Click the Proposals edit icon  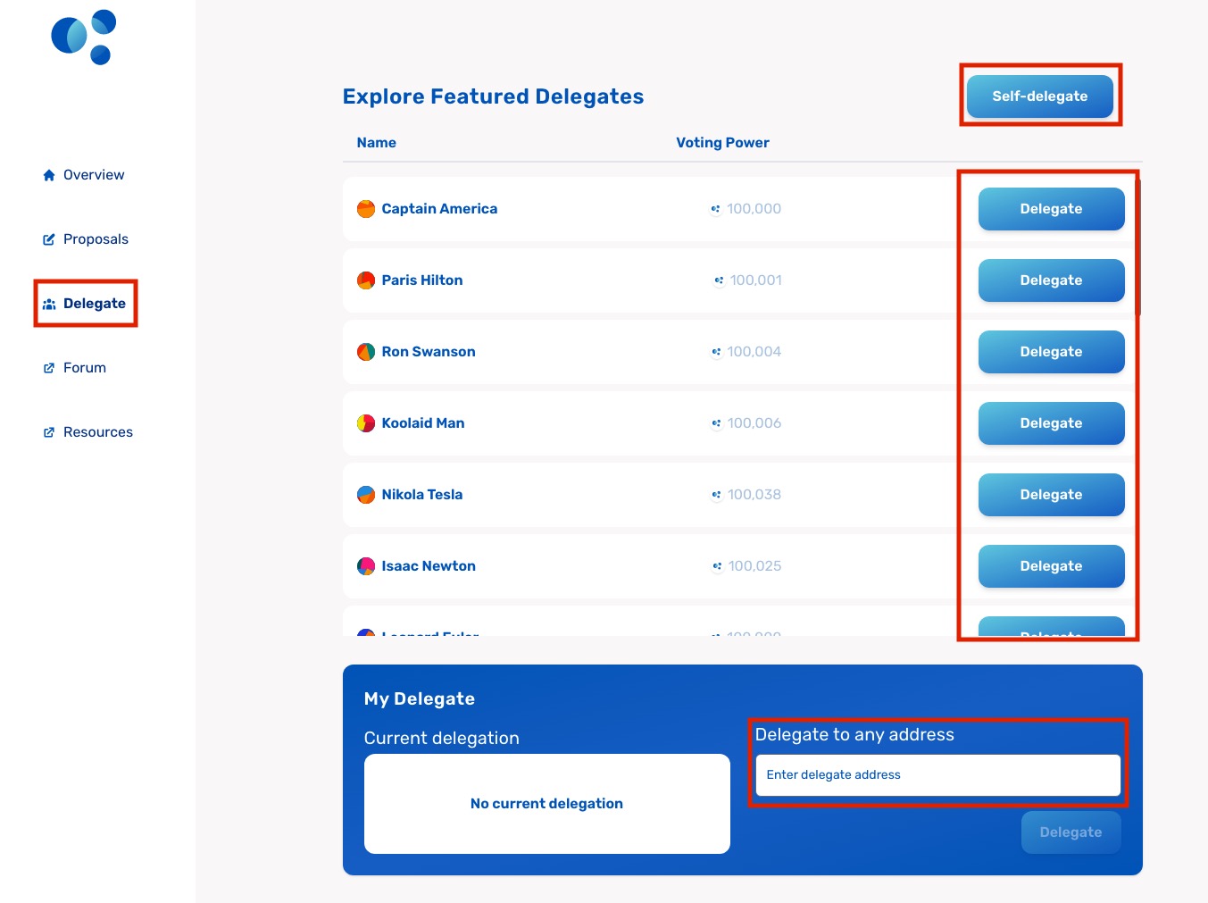coord(49,239)
